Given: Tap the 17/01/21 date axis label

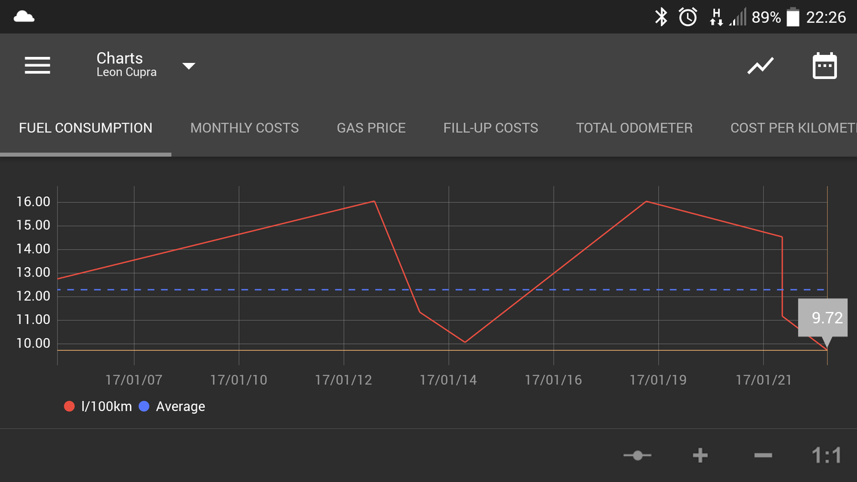Looking at the screenshot, I should click(x=763, y=380).
